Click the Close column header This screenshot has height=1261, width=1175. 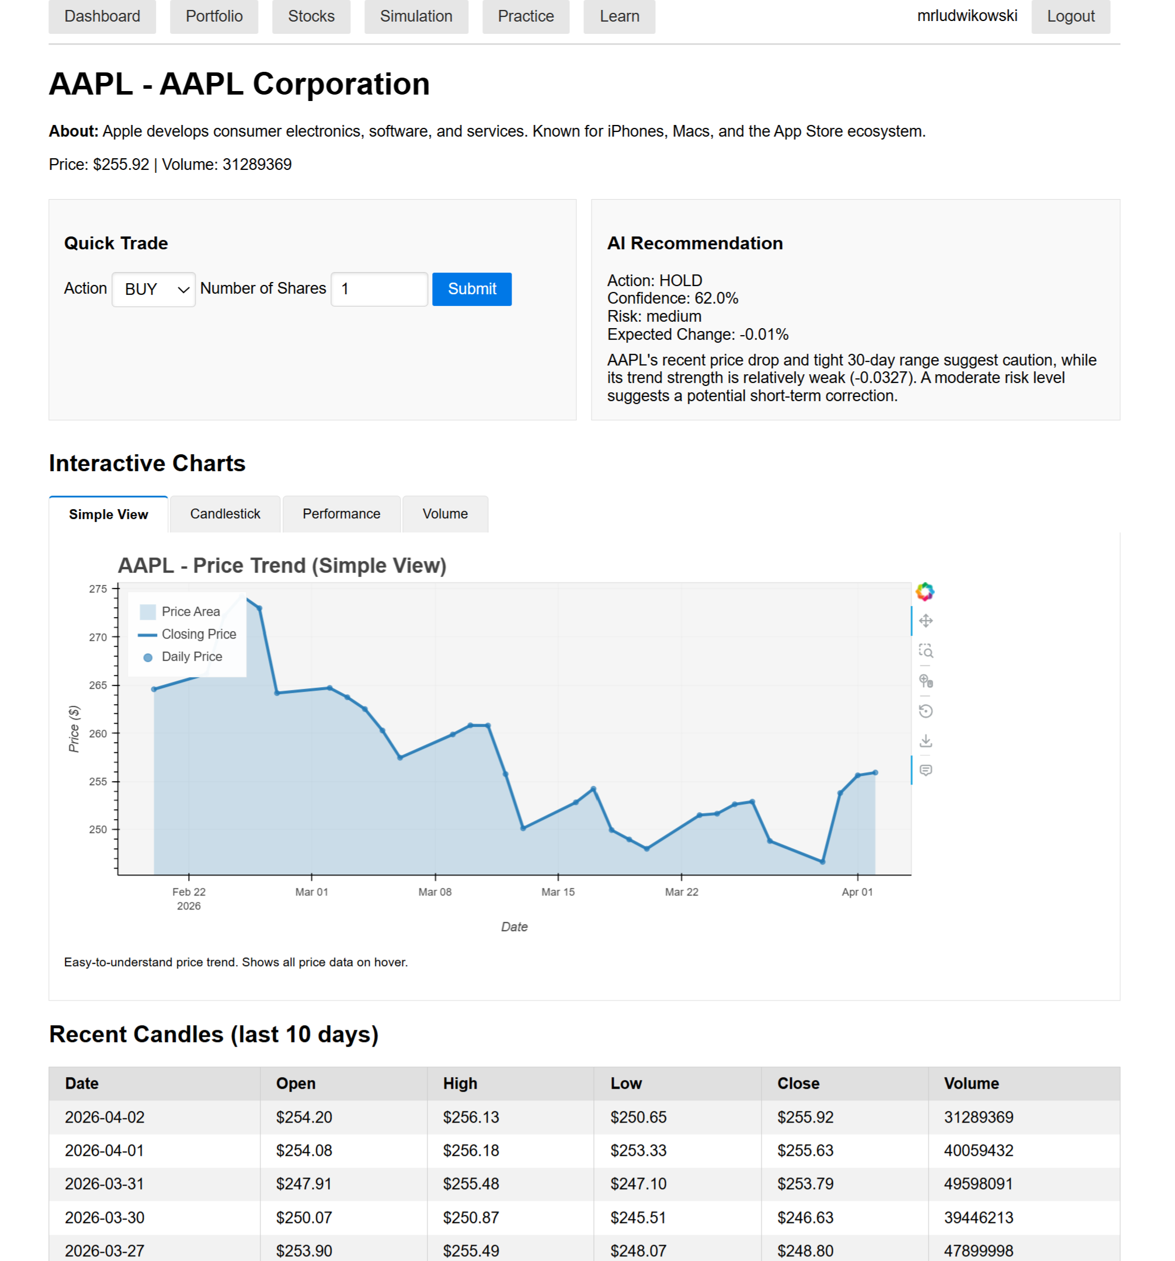click(x=844, y=1084)
